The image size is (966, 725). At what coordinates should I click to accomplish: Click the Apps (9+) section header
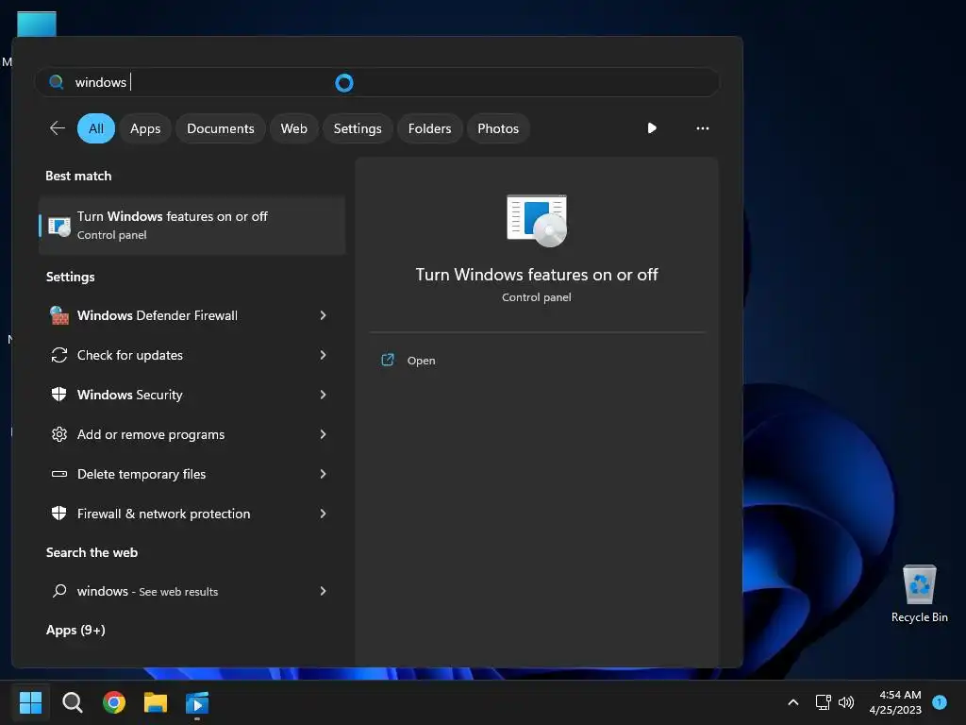75,630
